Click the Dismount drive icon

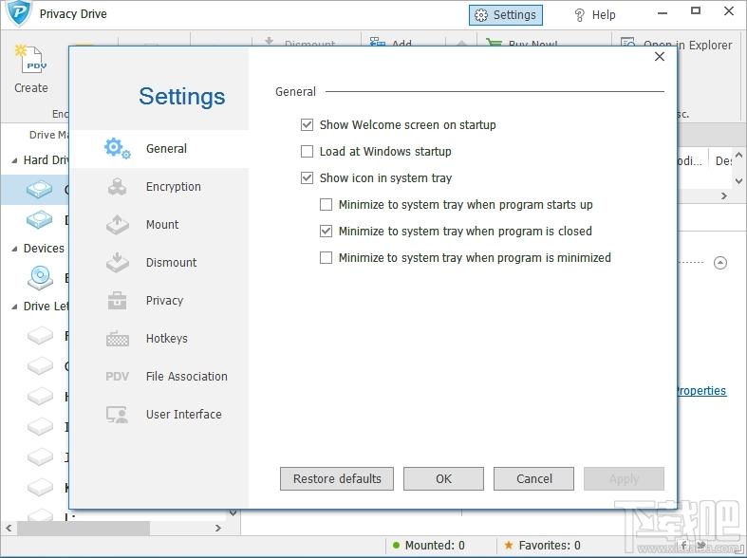click(x=117, y=262)
